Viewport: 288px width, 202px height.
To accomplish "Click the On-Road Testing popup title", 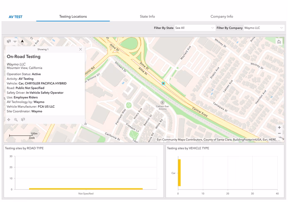I will pyautogui.click(x=24, y=57).
